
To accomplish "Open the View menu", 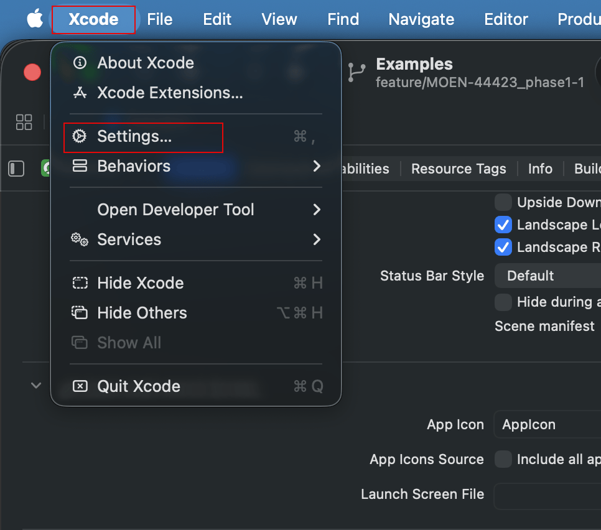I will (279, 19).
